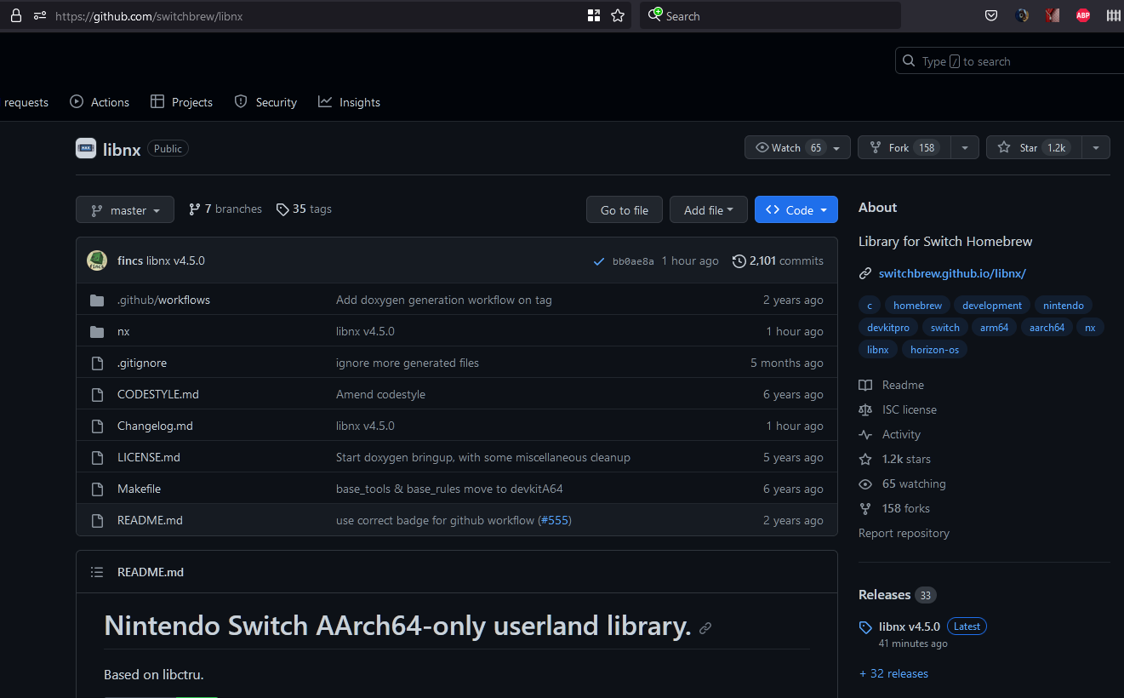This screenshot has width=1124, height=698.
Task: Click the Report repository link
Action: point(904,533)
